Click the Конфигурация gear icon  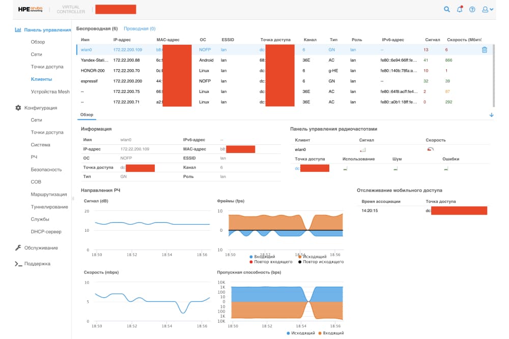click(x=18, y=108)
